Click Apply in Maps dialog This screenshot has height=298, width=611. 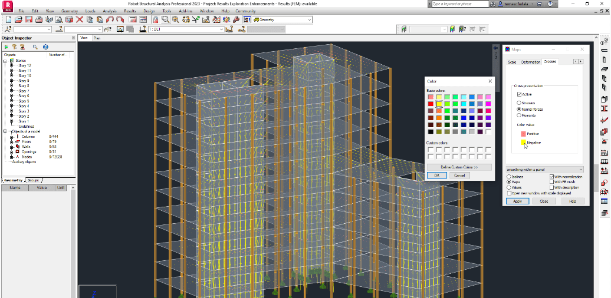pyautogui.click(x=517, y=201)
